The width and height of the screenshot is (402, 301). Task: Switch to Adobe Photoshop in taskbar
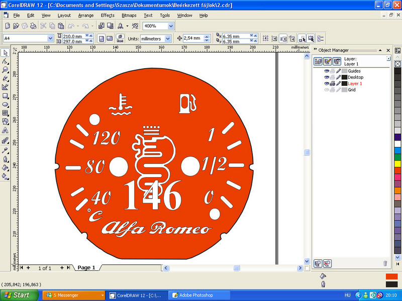tap(199, 295)
